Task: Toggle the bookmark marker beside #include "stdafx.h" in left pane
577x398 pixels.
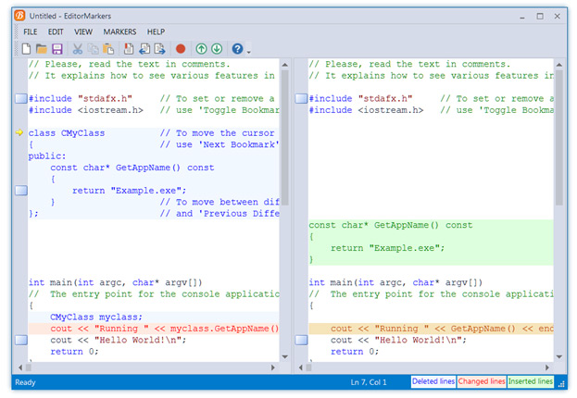Action: [20, 98]
